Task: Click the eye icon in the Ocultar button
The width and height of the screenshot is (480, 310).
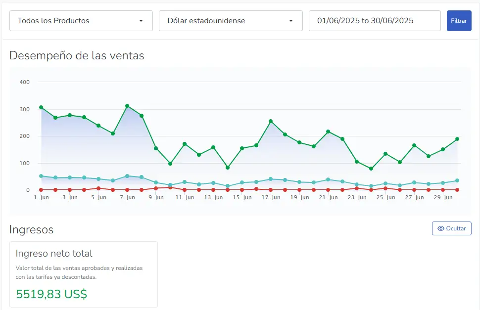Action: point(440,228)
